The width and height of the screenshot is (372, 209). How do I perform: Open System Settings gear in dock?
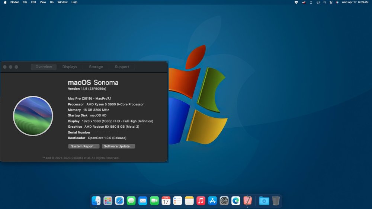(x=224, y=201)
